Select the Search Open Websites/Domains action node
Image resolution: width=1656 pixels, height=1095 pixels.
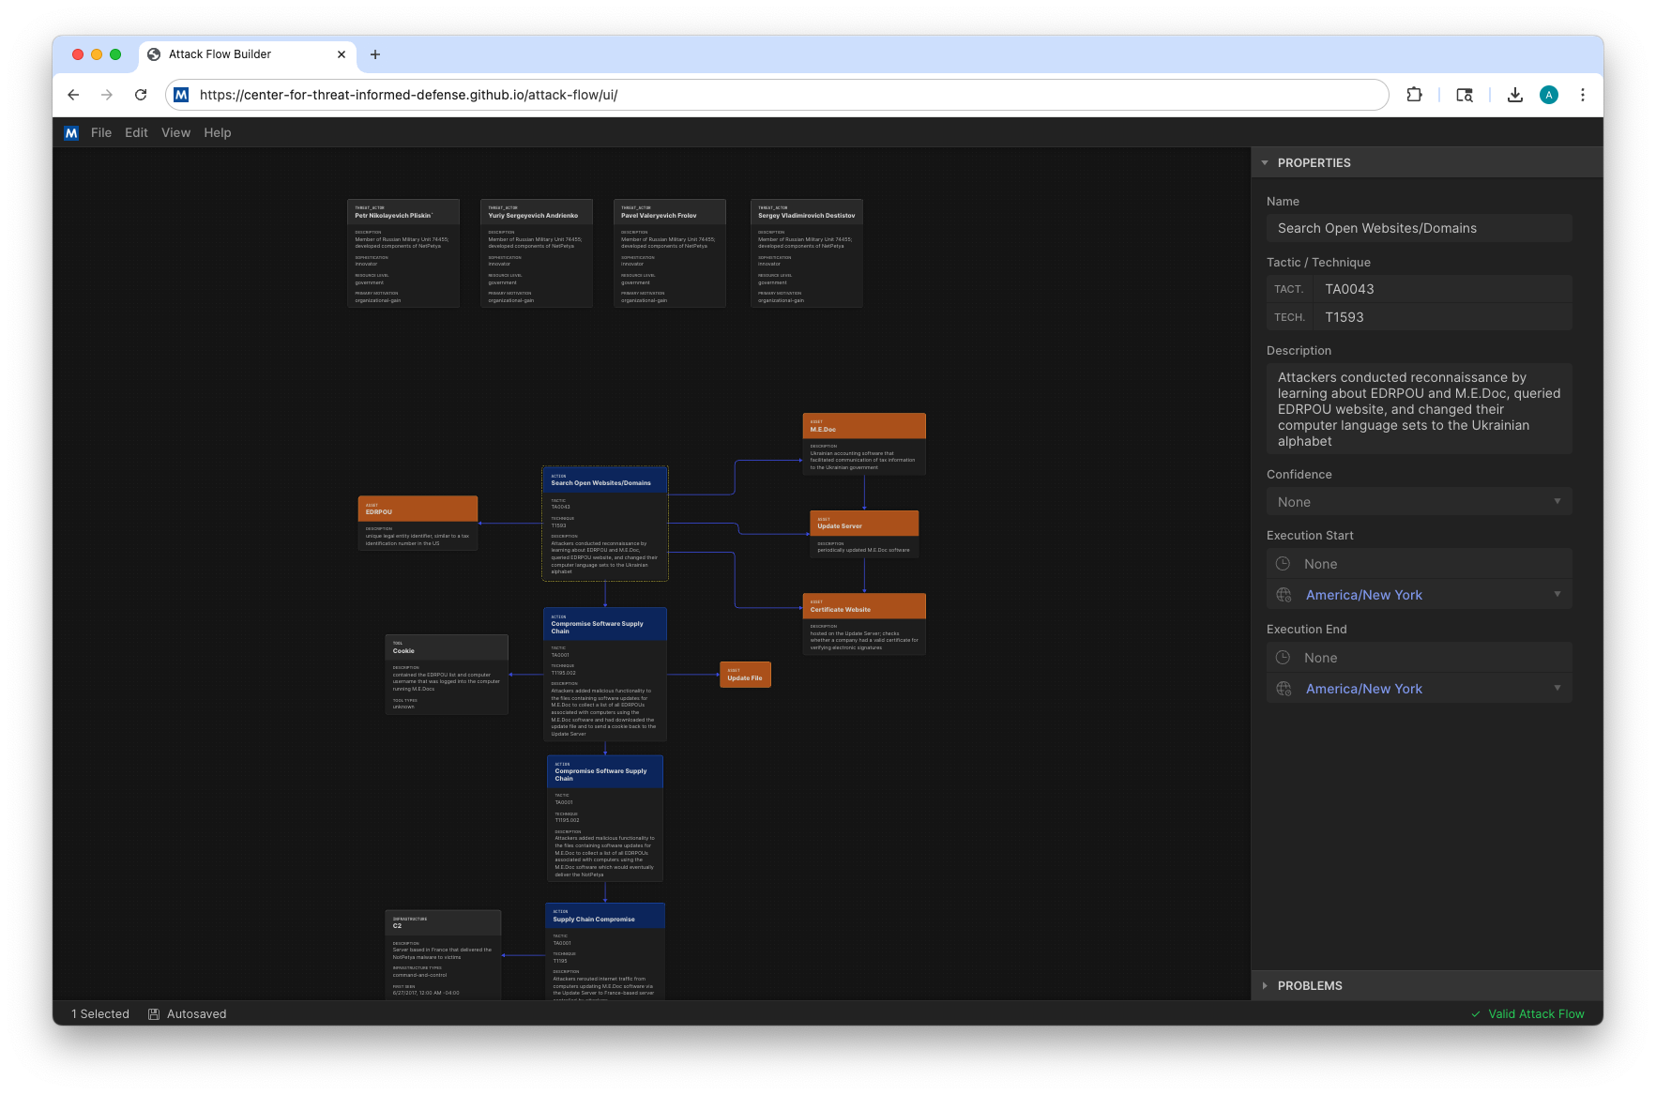(605, 524)
